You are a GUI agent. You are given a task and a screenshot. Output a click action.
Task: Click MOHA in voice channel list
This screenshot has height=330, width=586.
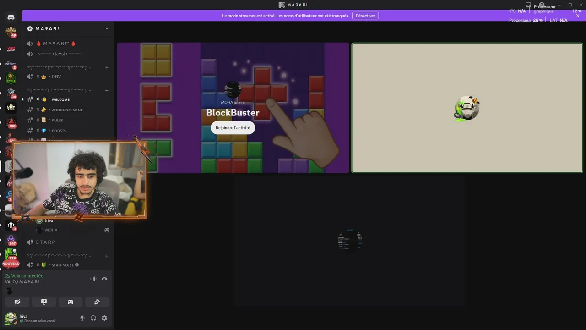point(51,230)
